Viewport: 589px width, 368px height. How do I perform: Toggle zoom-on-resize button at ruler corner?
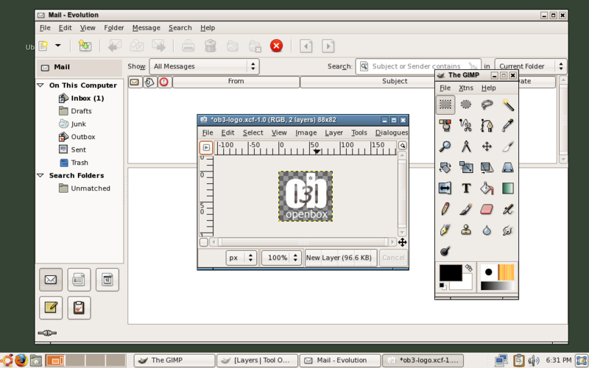click(x=402, y=146)
